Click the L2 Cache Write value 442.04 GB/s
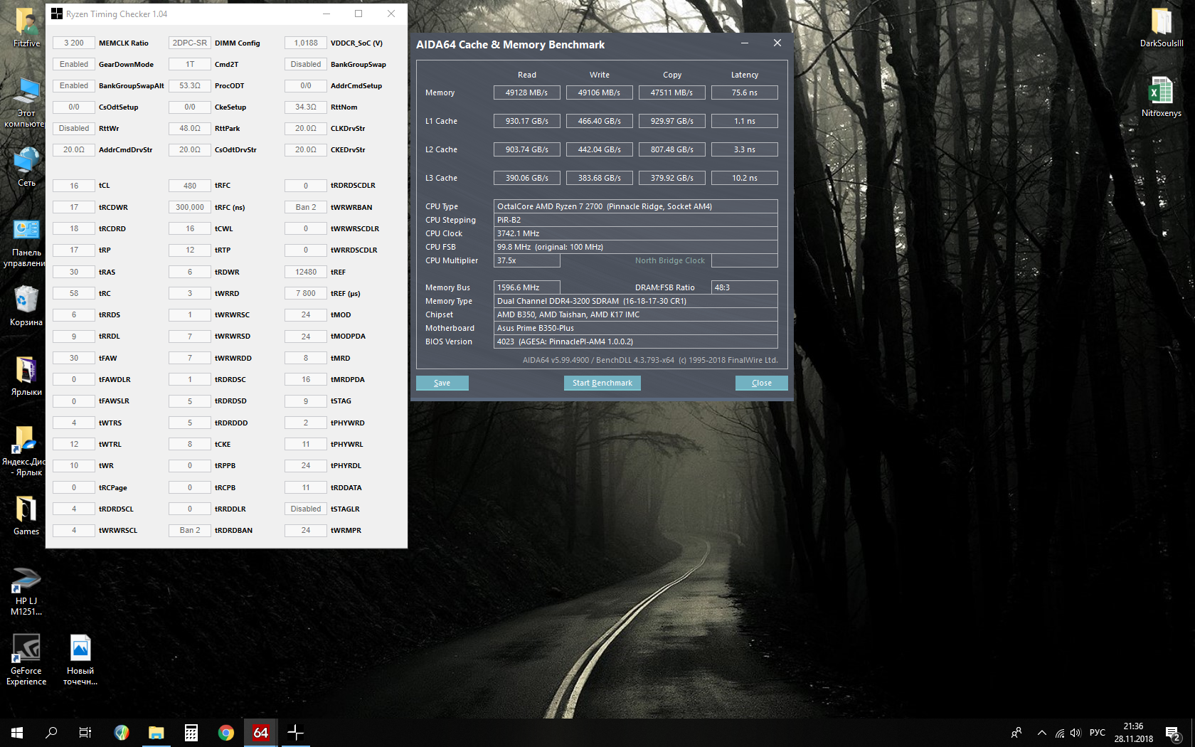This screenshot has width=1195, height=747. tap(600, 149)
